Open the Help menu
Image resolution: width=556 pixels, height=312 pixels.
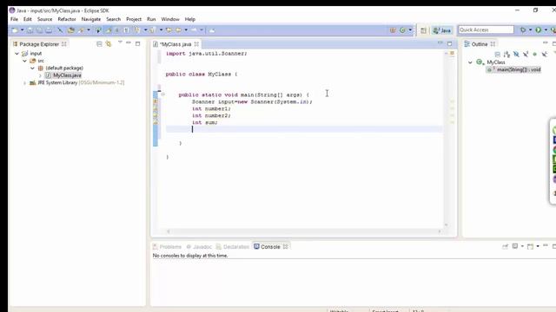coord(190,19)
